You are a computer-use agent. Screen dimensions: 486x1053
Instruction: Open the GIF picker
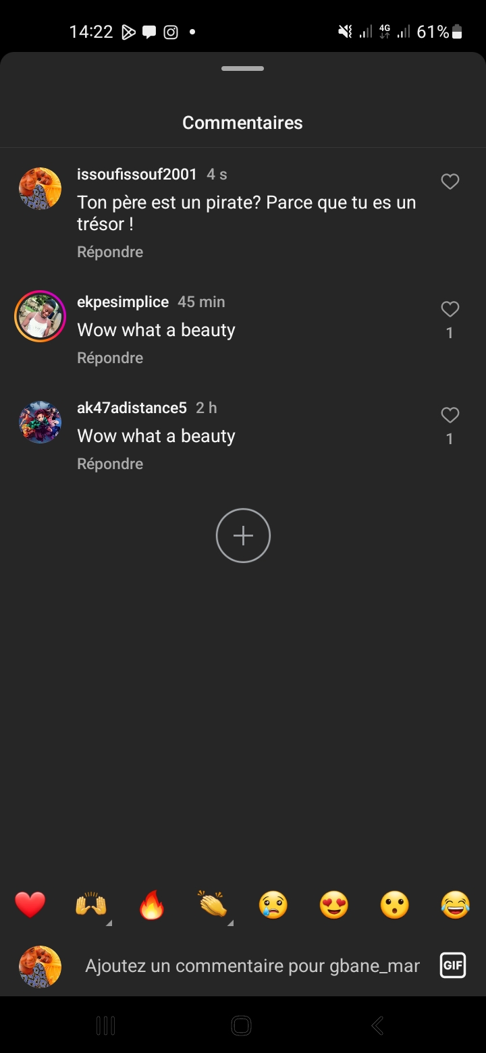point(453,966)
